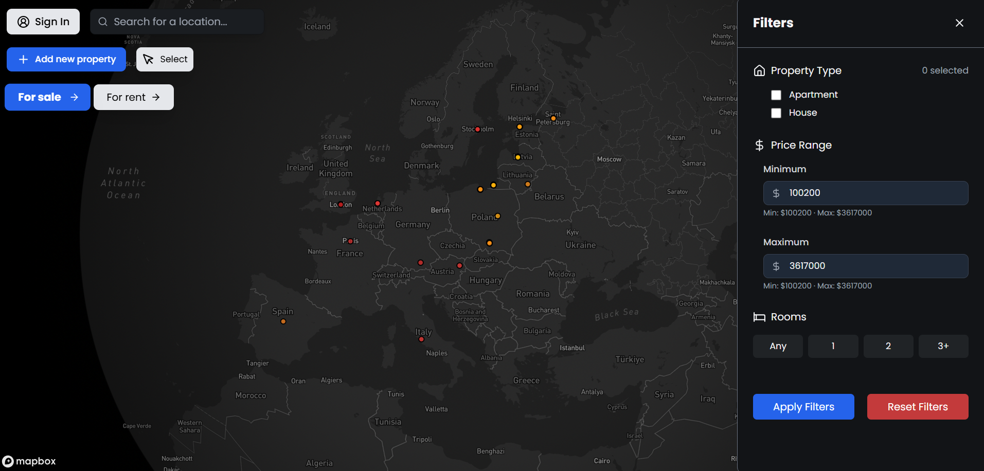The height and width of the screenshot is (471, 984).
Task: Click the Spain property marker
Action: 283,322
